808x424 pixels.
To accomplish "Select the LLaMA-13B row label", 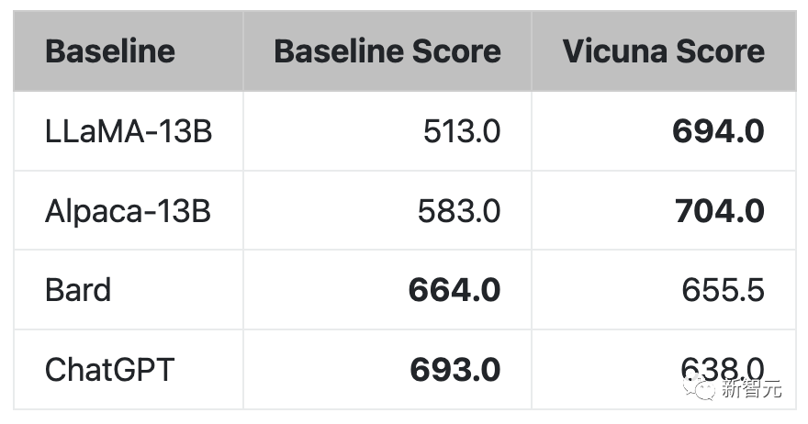I will (x=129, y=131).
